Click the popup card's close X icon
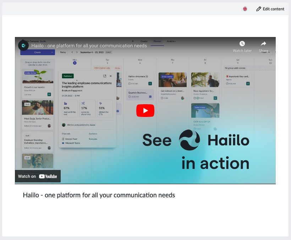291x240 pixels. pyautogui.click(x=110, y=76)
